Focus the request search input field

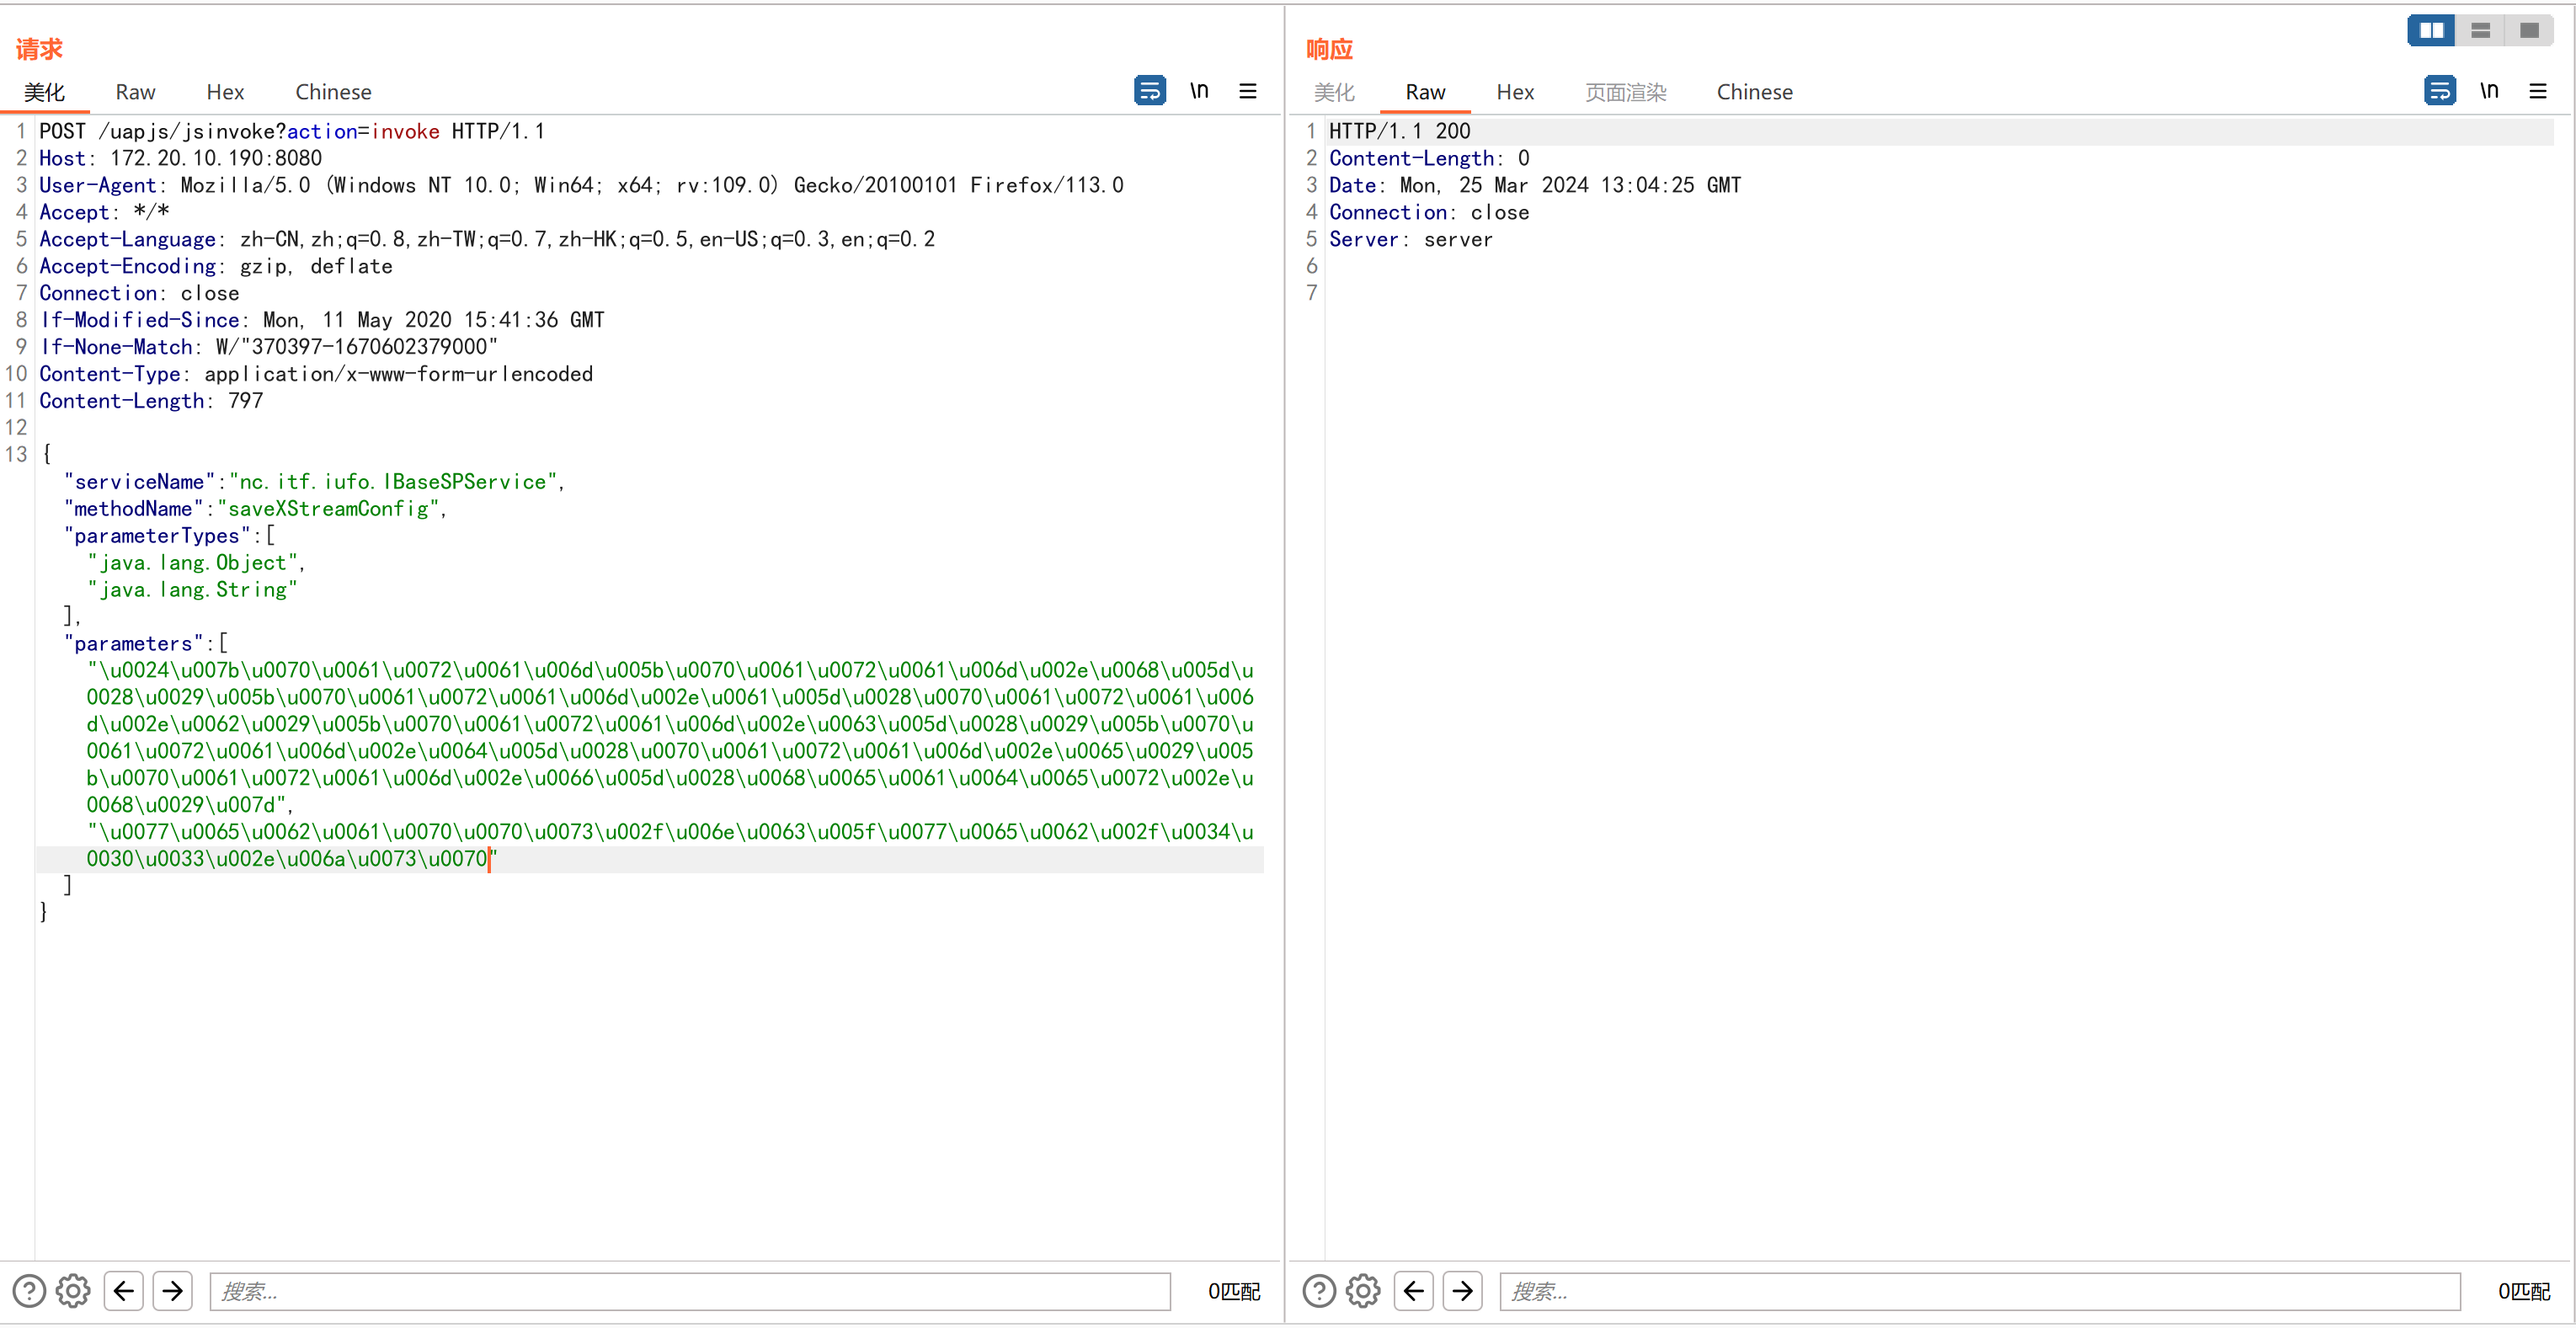pyautogui.click(x=690, y=1291)
